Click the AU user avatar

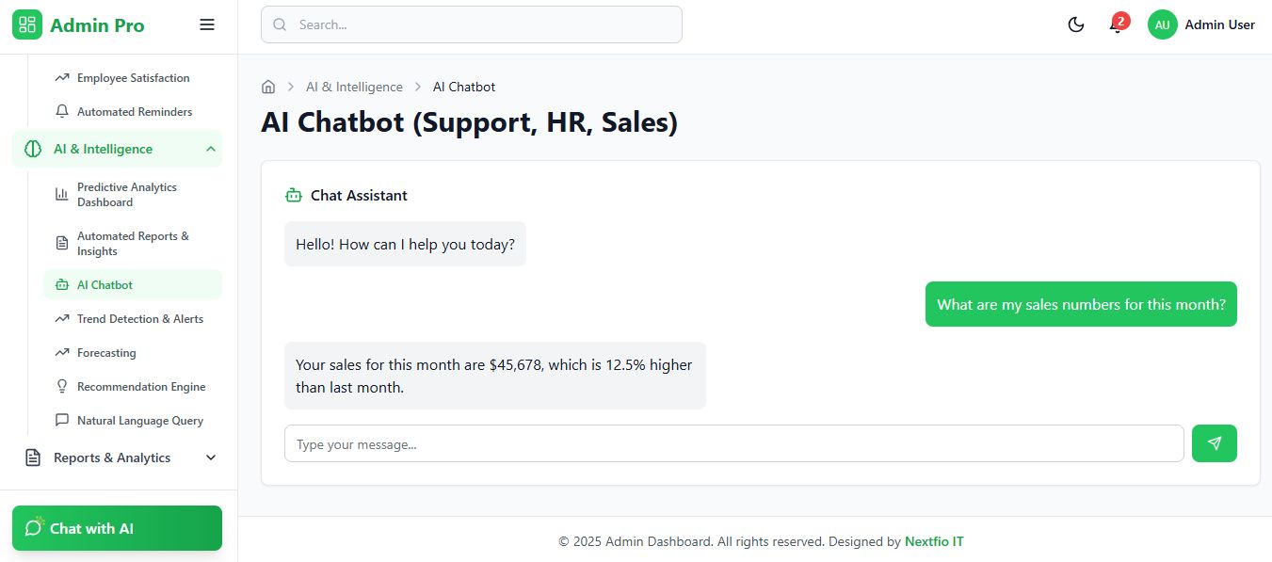pos(1162,25)
